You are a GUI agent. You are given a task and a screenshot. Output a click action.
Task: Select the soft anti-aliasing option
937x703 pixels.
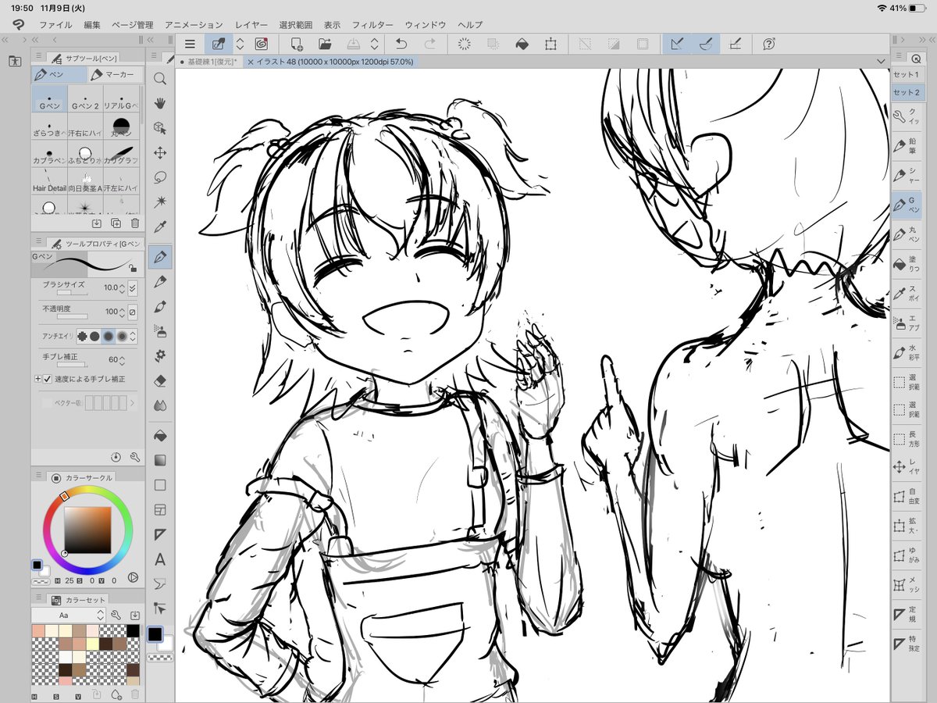pyautogui.click(x=123, y=336)
